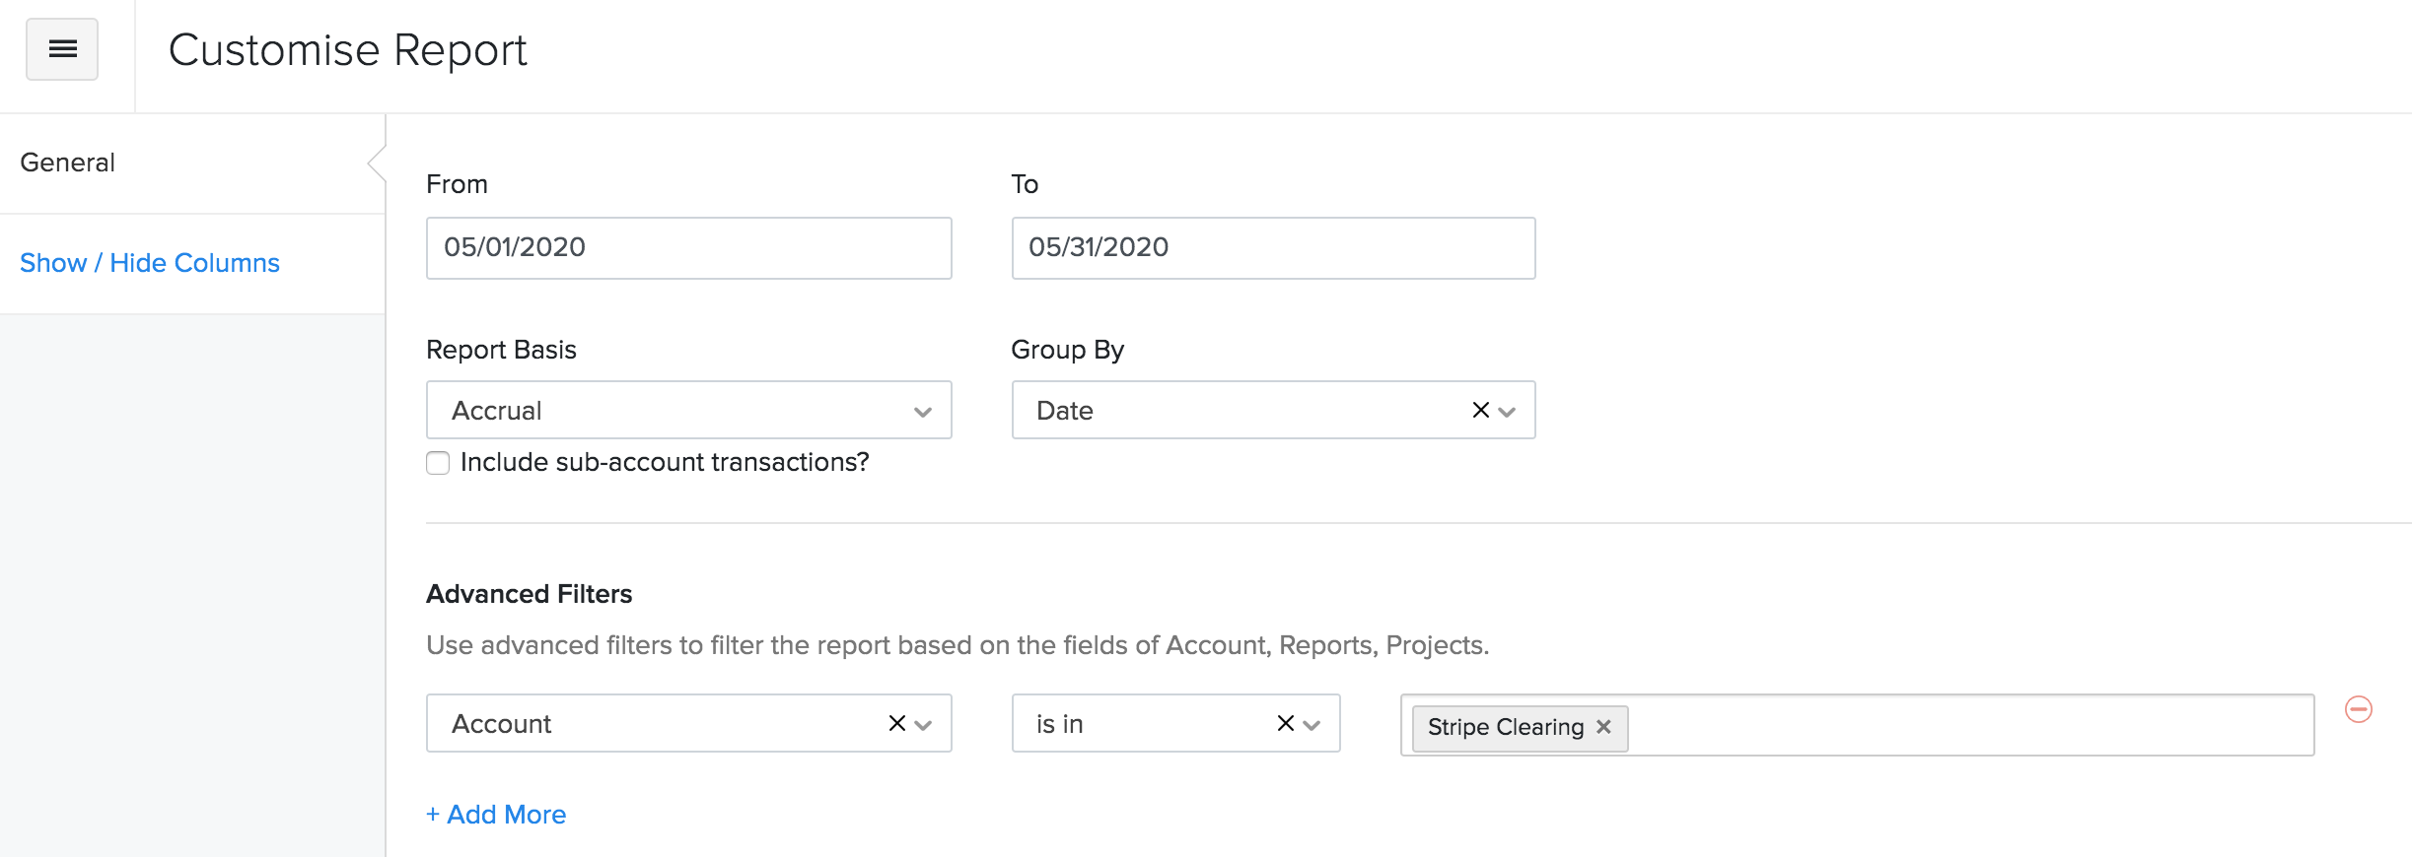Open the 'is in' comparator dropdown arrow
This screenshot has height=857, width=2412.
coord(1312,724)
